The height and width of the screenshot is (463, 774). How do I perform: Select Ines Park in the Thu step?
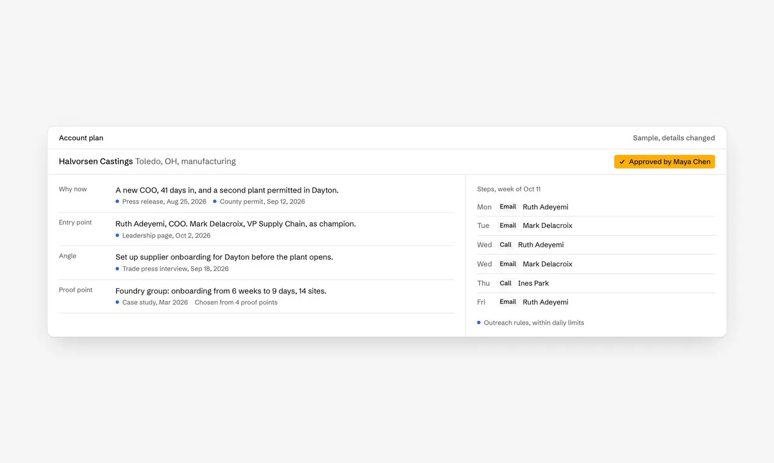533,283
